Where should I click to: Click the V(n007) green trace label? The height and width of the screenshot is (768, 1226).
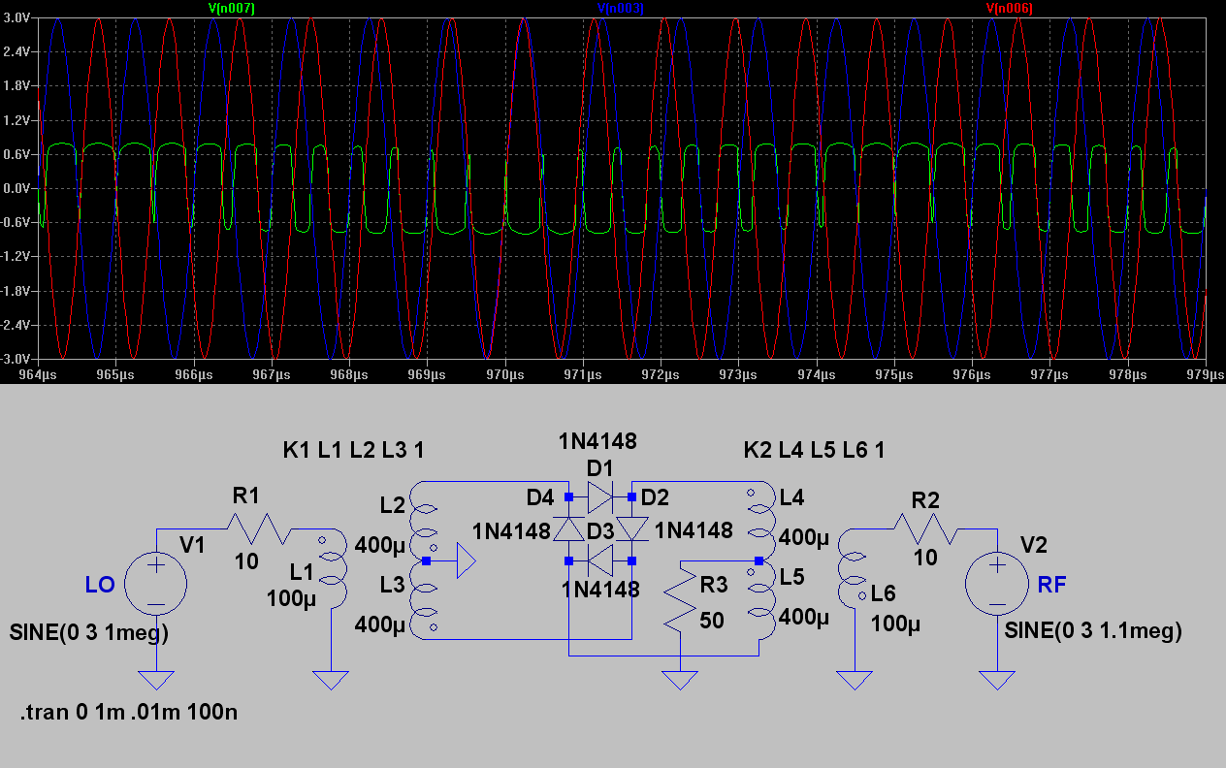231,8
